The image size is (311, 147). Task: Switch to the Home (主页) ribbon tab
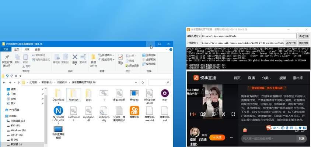(17, 50)
